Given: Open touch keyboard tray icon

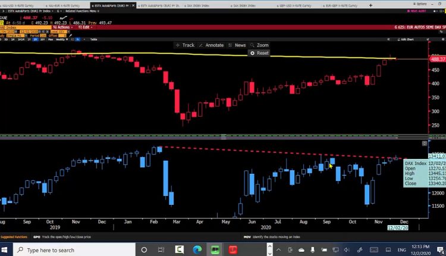Looking at the screenshot, I should pos(374,250).
